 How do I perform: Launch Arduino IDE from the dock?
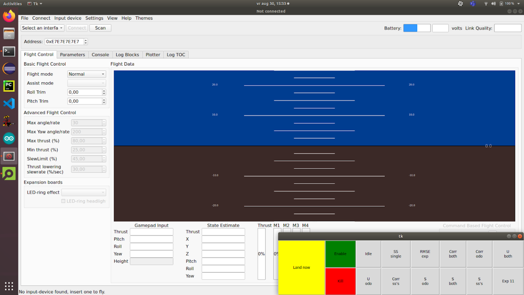click(9, 138)
